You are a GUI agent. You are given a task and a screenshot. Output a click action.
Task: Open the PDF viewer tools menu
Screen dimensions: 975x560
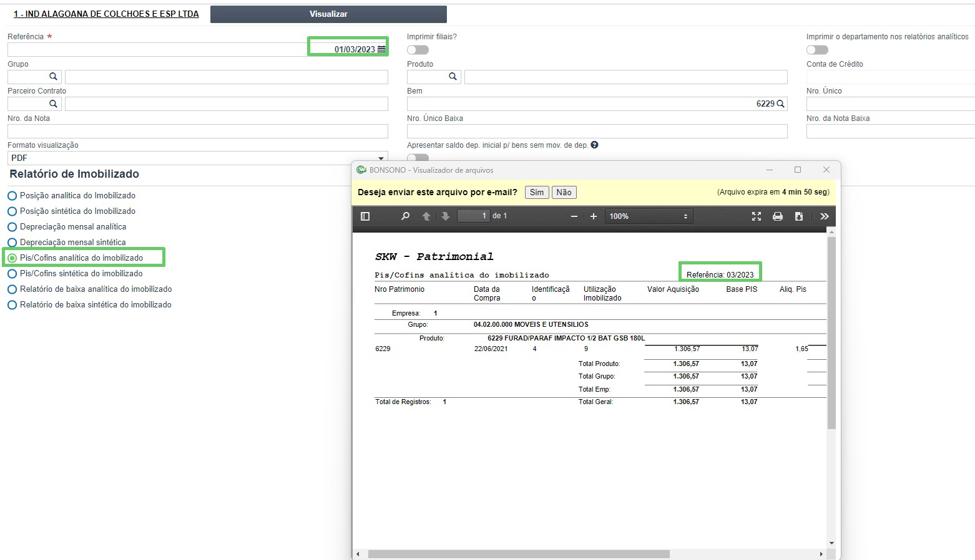pyautogui.click(x=825, y=216)
